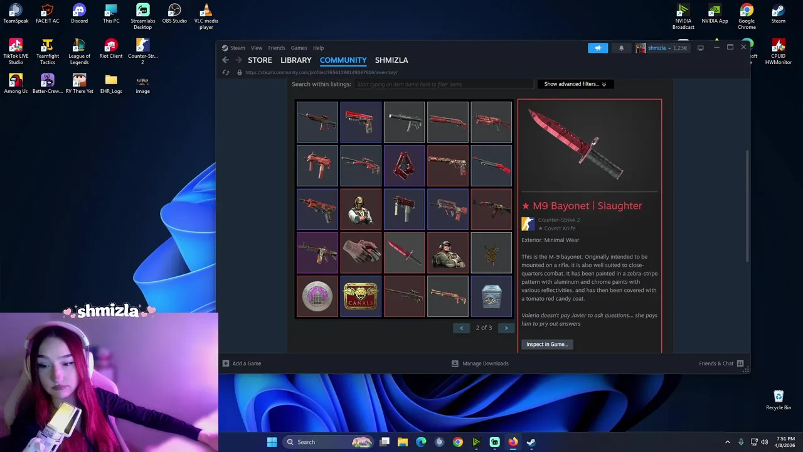Launch TikTok LIVE Studio shortcut

(x=16, y=52)
